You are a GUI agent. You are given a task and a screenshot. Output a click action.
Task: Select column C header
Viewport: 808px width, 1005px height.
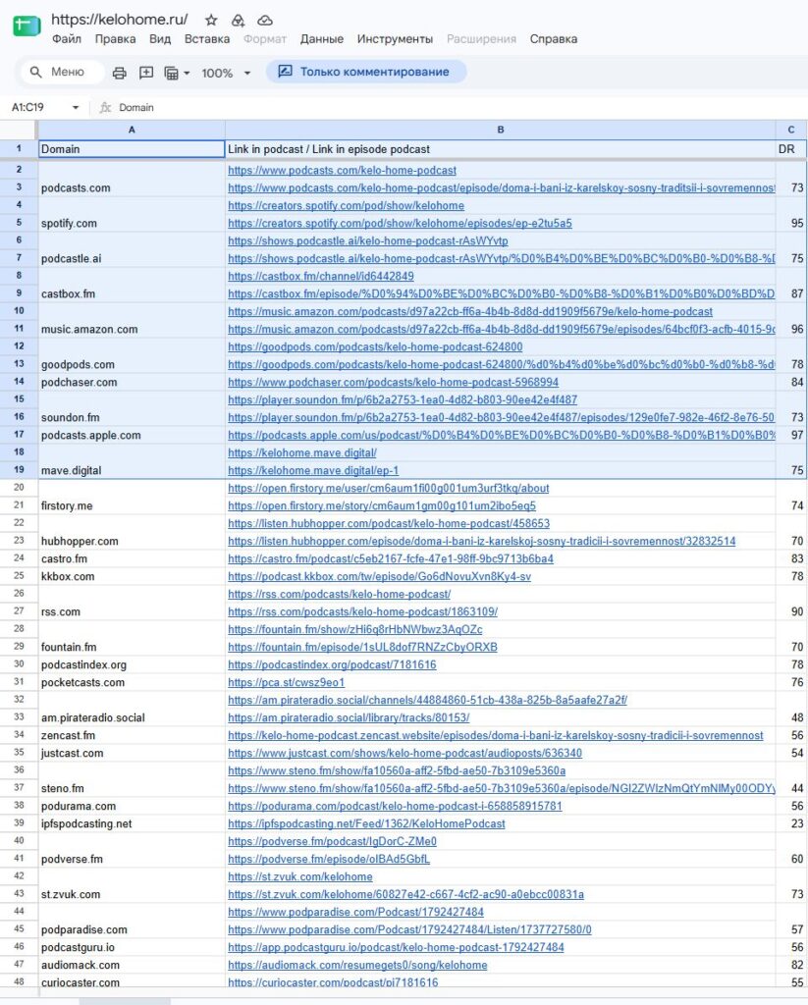(791, 130)
